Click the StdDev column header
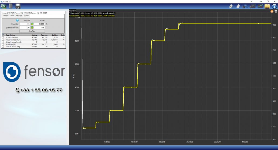Image resolution: width=278 pixels, height=150 pixels. tap(55, 35)
